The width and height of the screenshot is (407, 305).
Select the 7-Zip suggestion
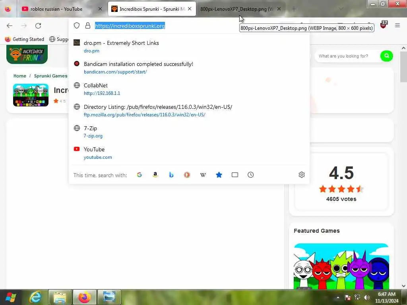click(x=189, y=132)
